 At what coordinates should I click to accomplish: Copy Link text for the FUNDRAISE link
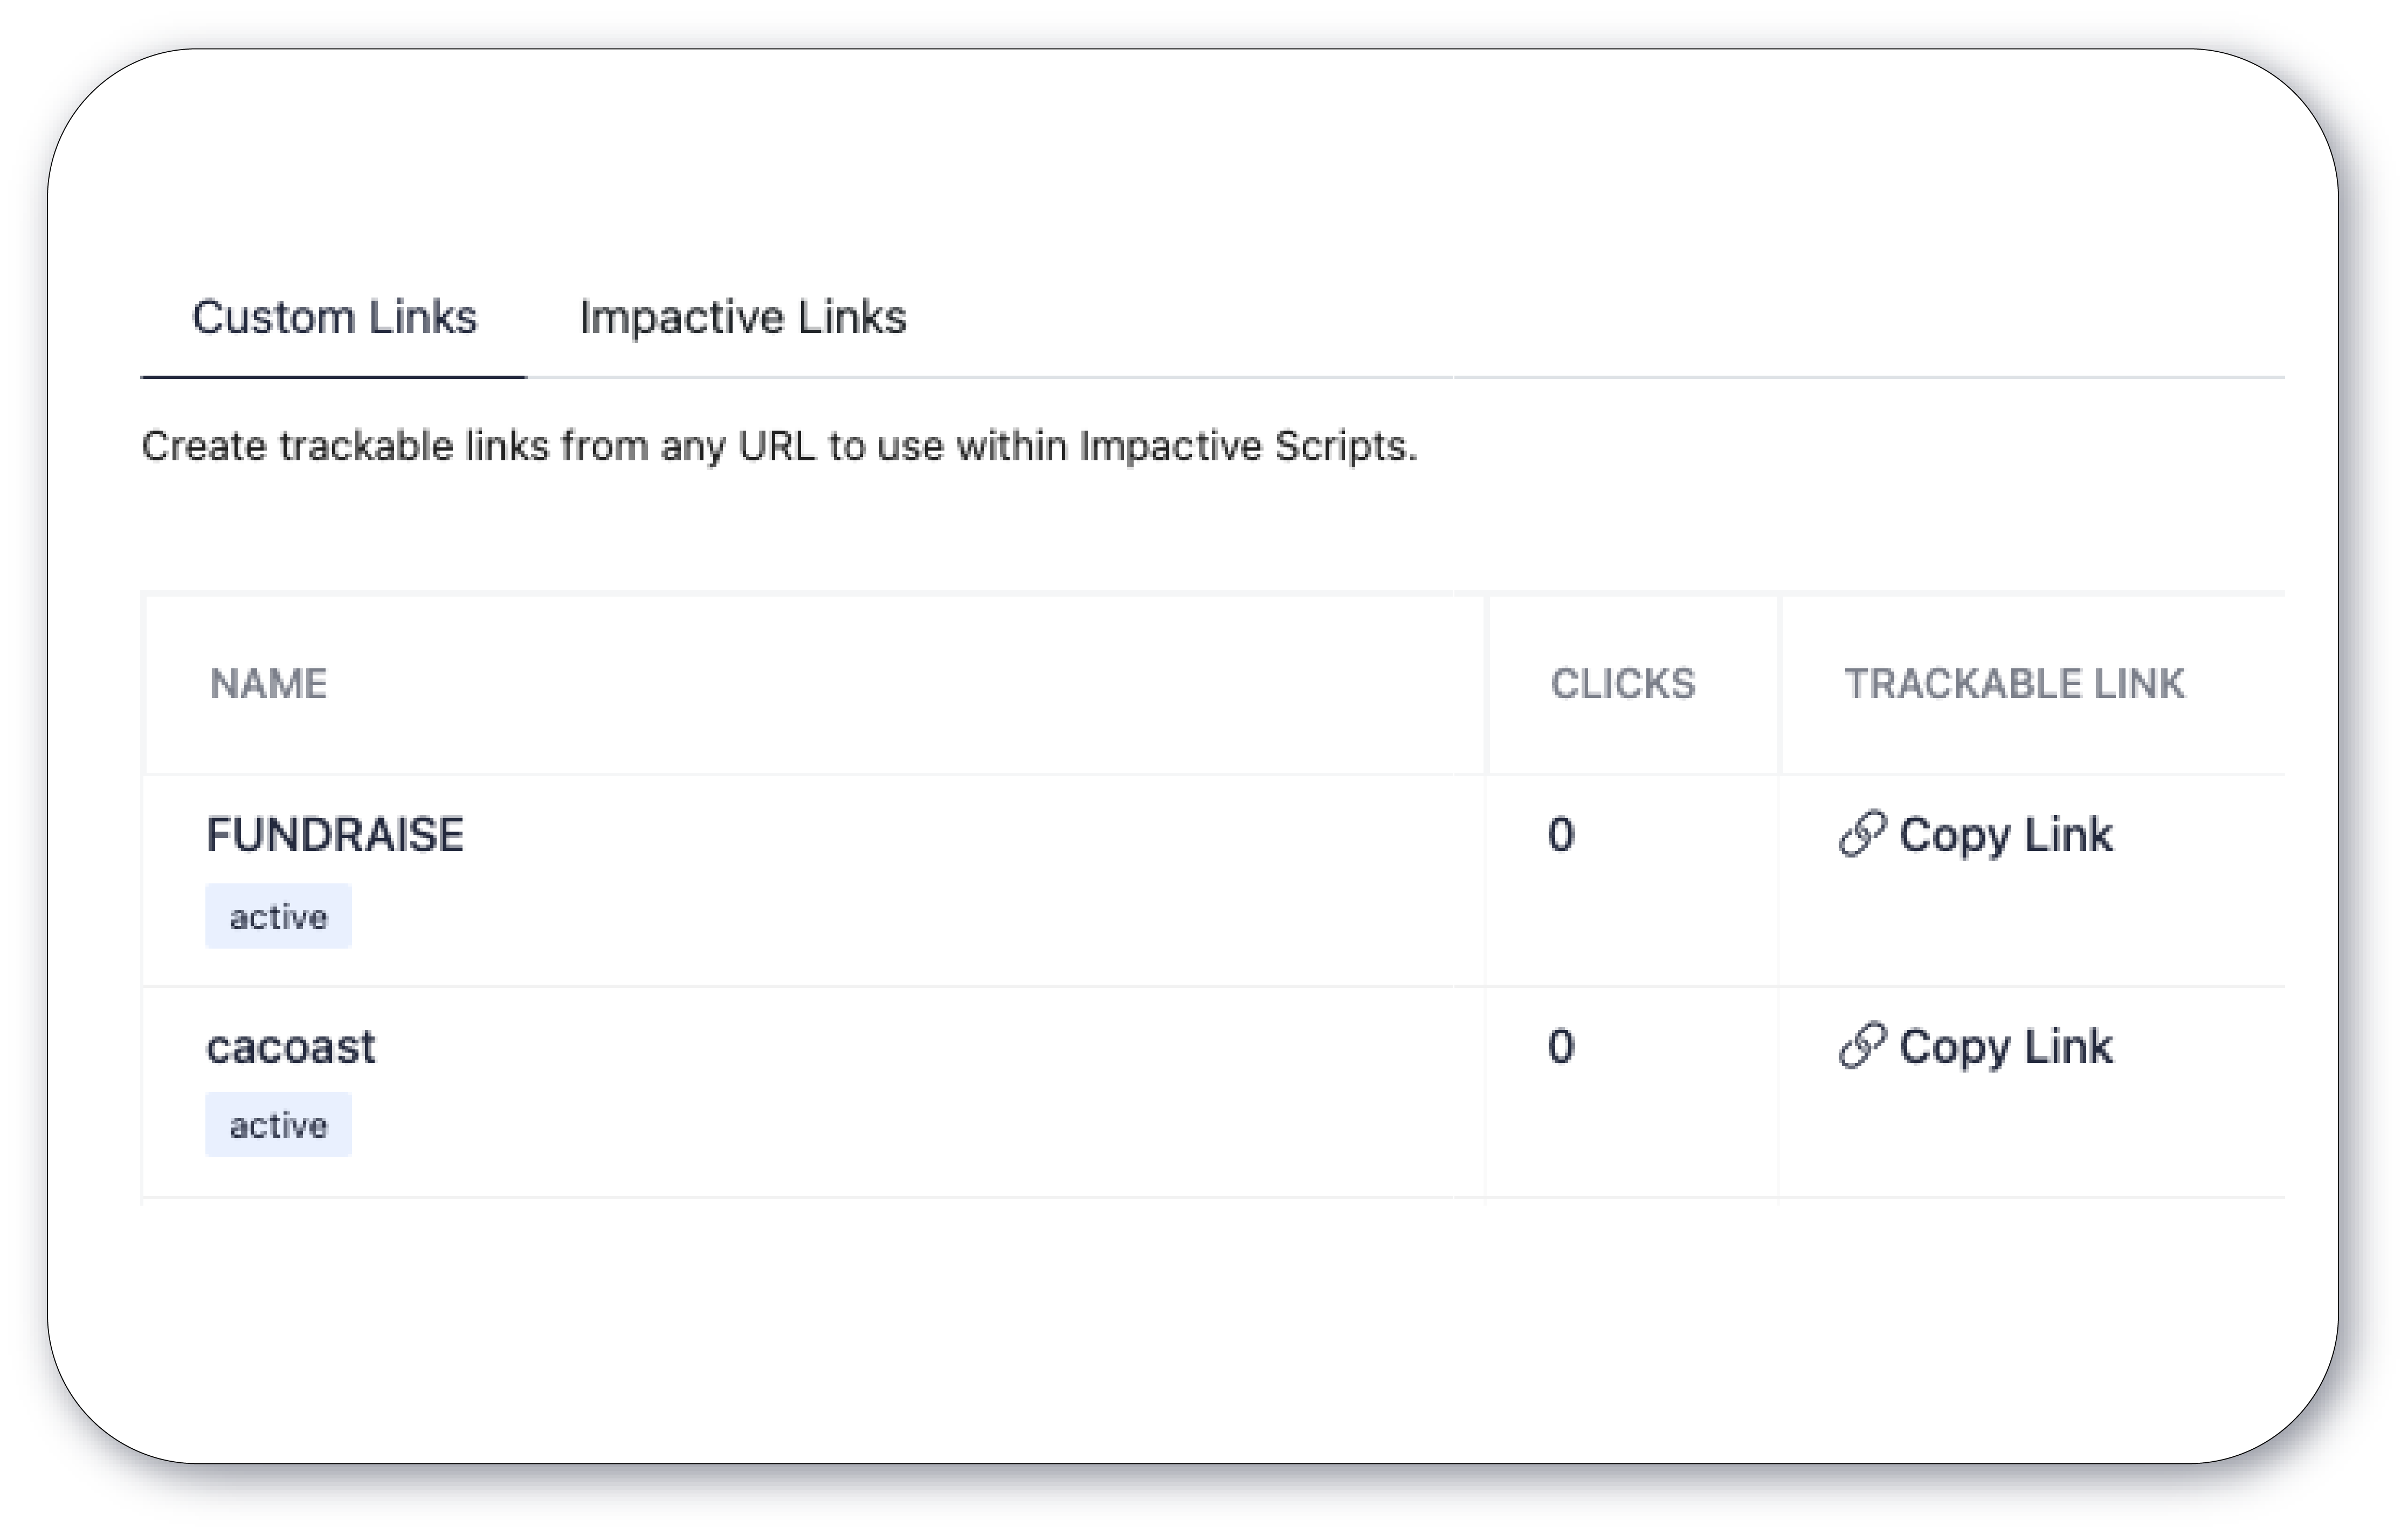pyautogui.click(x=2005, y=835)
